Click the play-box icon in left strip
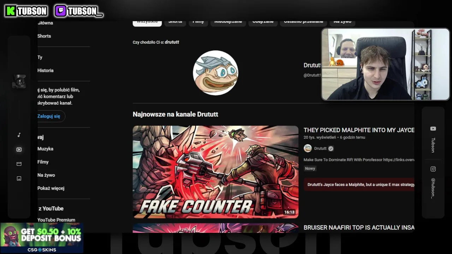 19,150
